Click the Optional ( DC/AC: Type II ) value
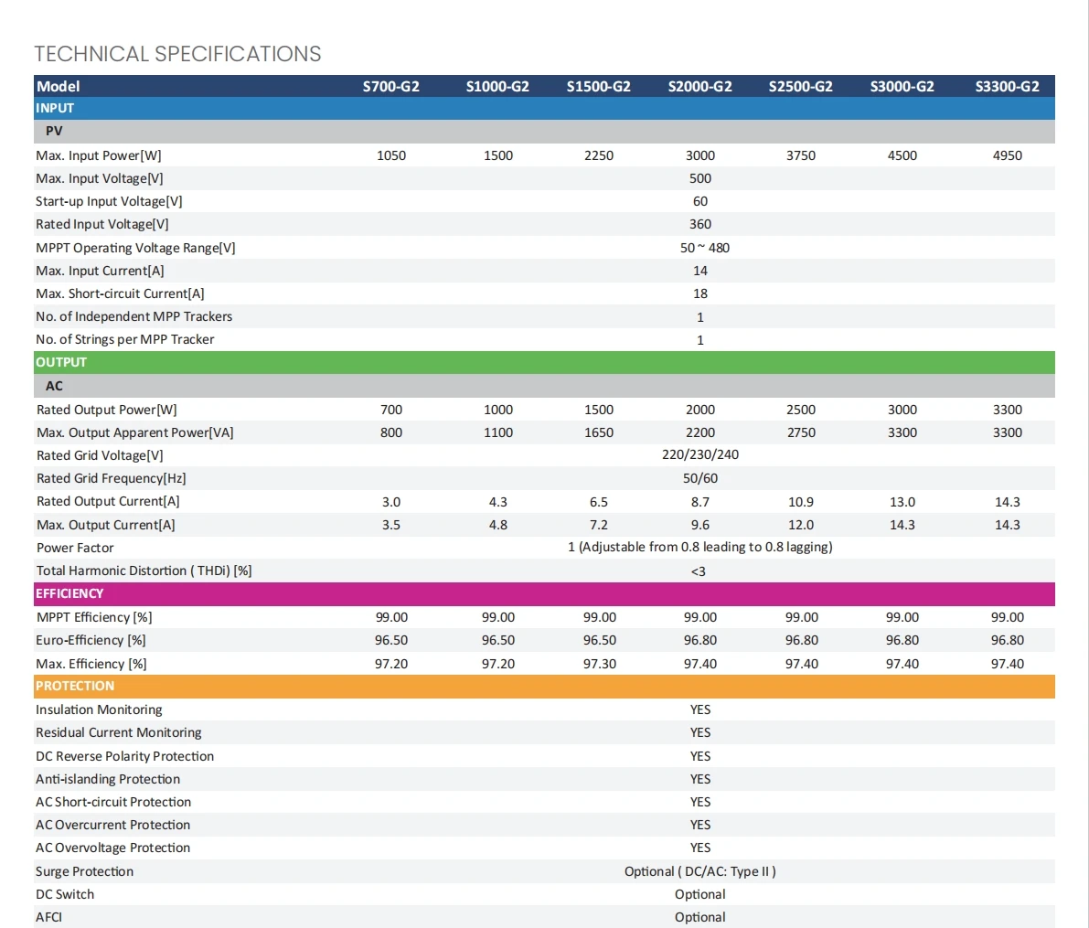 click(x=700, y=871)
